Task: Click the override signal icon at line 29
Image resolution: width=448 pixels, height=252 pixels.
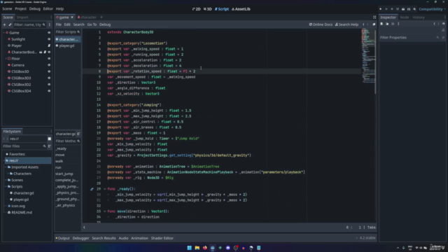Action: [x=92, y=189]
